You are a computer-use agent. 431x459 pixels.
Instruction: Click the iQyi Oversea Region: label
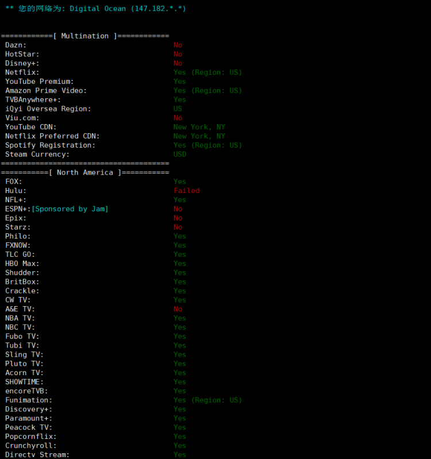pyautogui.click(x=48, y=109)
